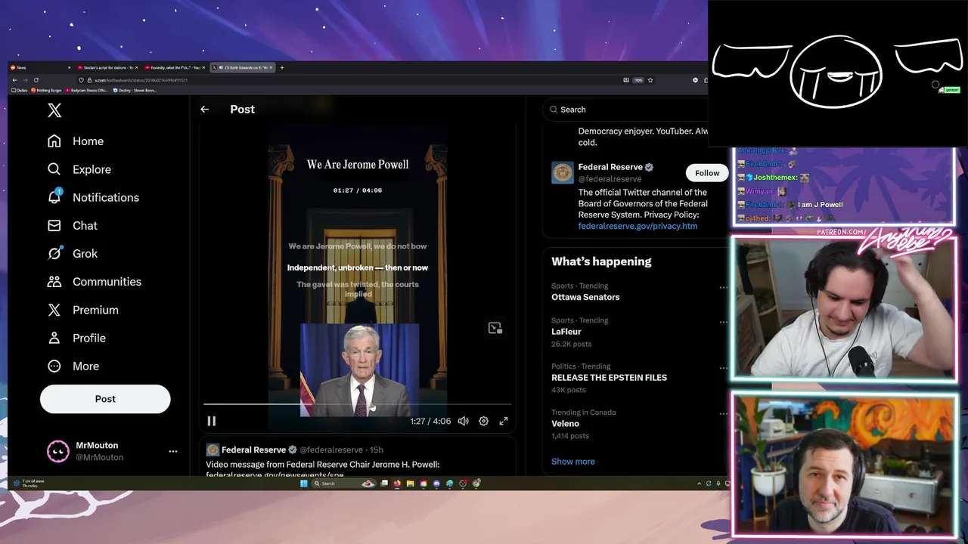Go to Home in the X sidebar
Viewport: 968px width, 544px height.
coord(76,141)
